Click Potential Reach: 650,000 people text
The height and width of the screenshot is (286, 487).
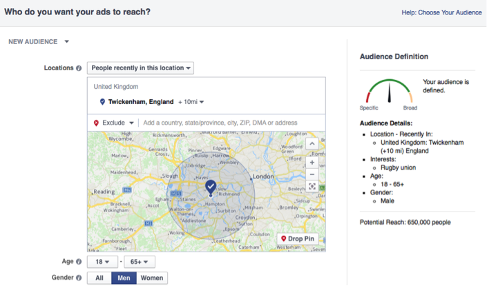click(x=405, y=222)
